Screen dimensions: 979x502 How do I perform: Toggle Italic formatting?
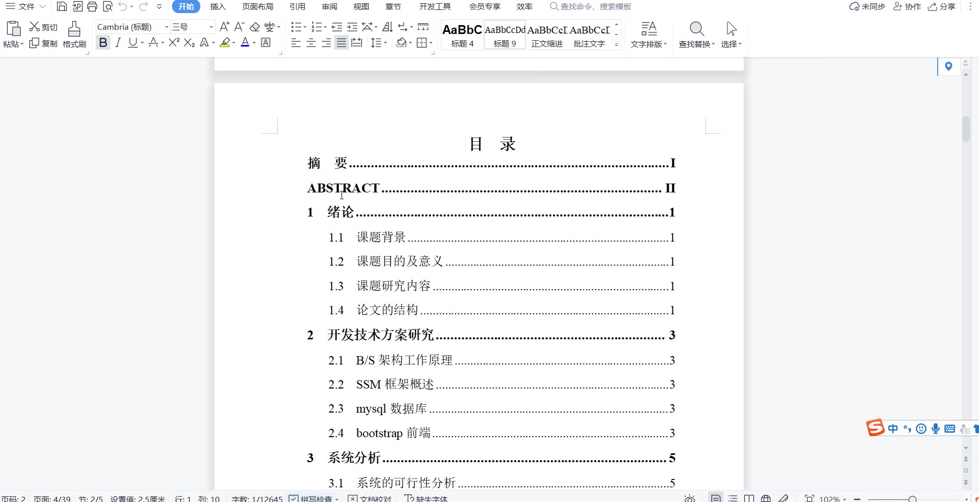click(x=118, y=43)
